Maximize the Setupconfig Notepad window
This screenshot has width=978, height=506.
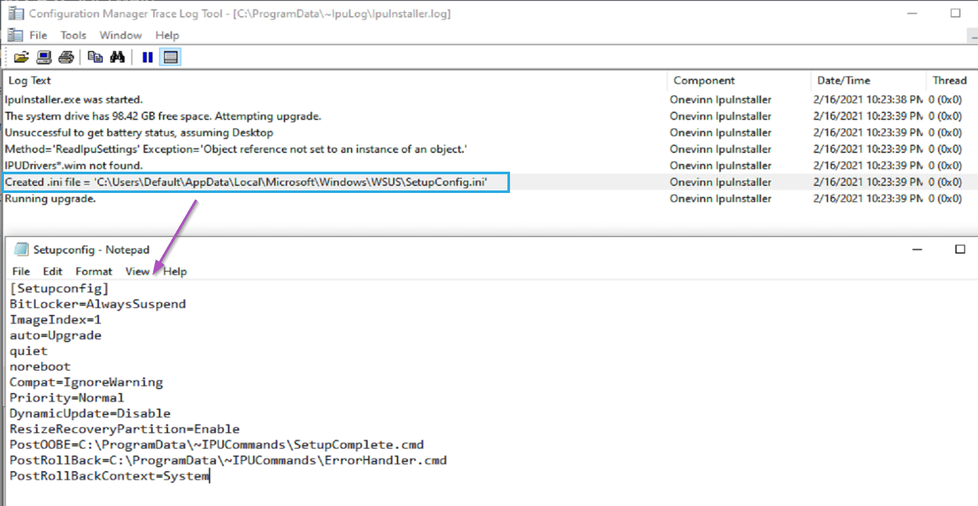960,249
